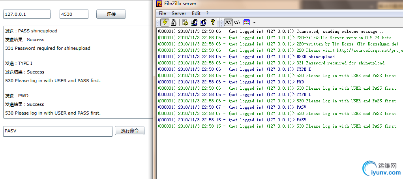Click the Lock server padlock icon

(174, 23)
